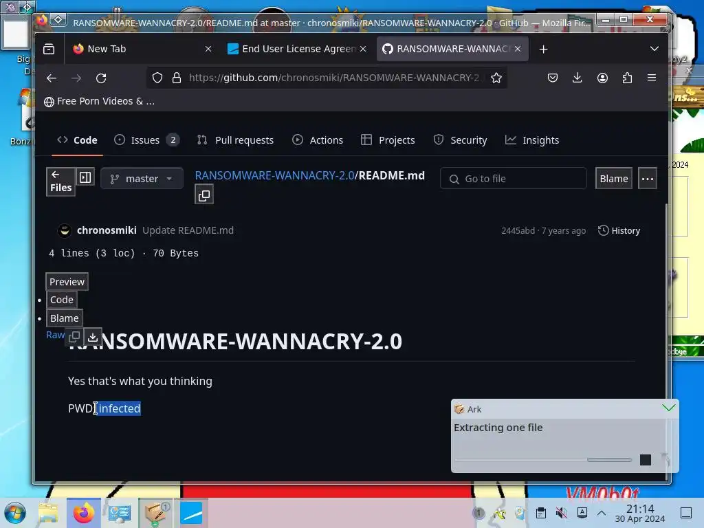Bookmark this page with the star
Screen dimensions: 704x528
pyautogui.click(x=496, y=78)
